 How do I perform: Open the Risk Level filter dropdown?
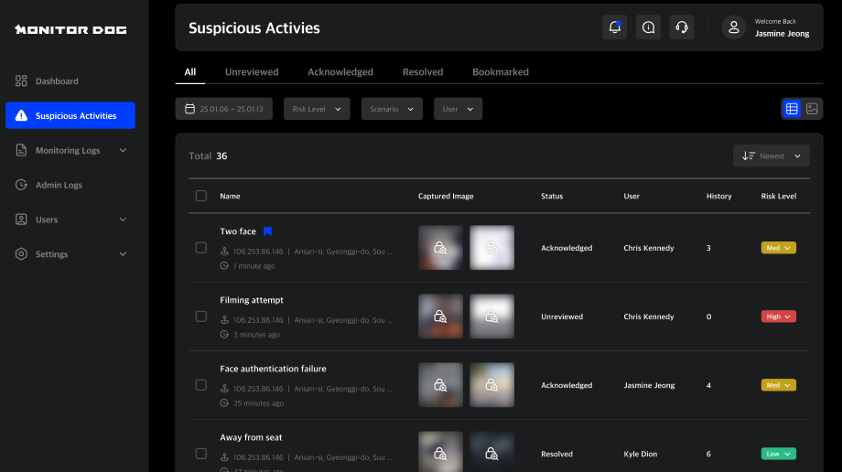pos(317,109)
